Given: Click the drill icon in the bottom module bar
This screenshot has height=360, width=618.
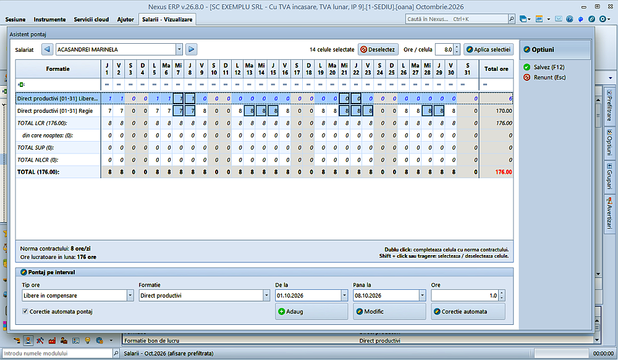Looking at the screenshot, I should pyautogui.click(x=17, y=340).
